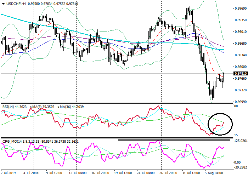This screenshot has height=177, width=248.
Task: Select the thick black horizontal line in the CFG_MO panel
Action: click(x=161, y=140)
